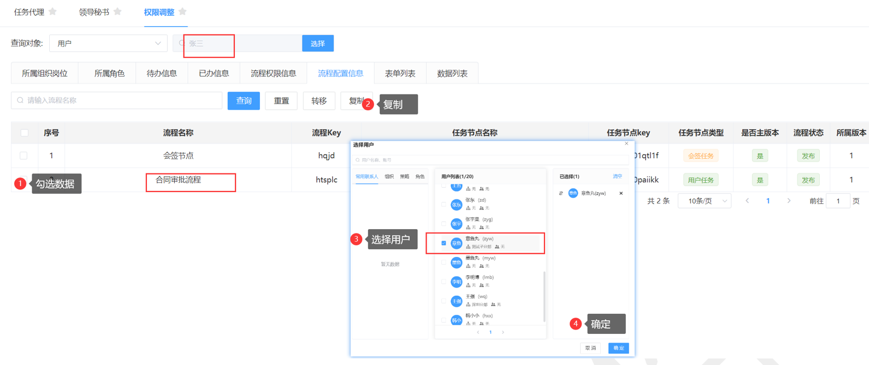The height and width of the screenshot is (365, 869).
Task: Go to next page of the table
Action: (789, 201)
